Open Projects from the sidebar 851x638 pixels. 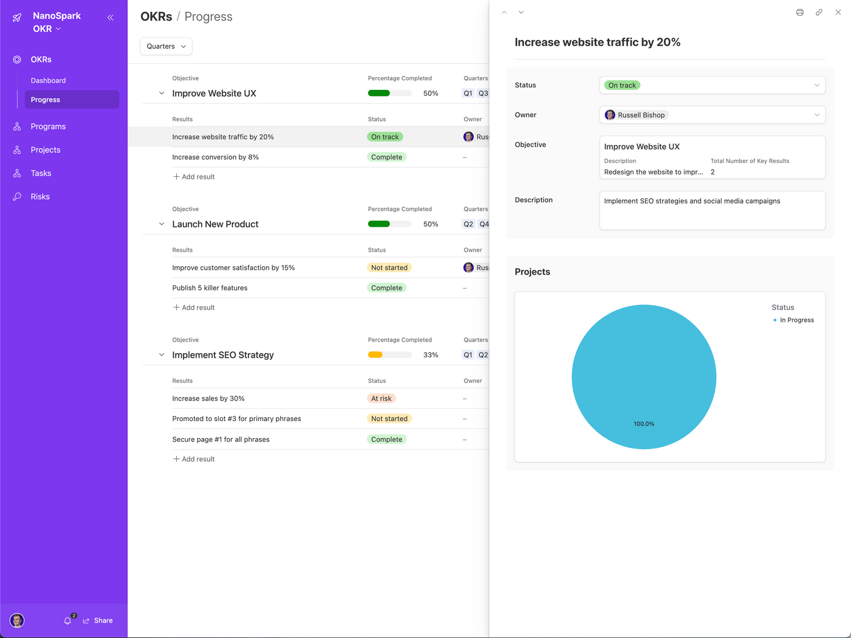tap(46, 149)
